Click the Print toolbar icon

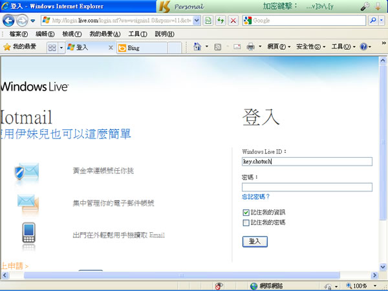250,47
